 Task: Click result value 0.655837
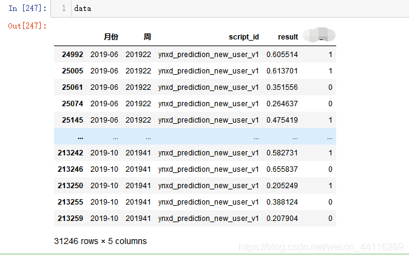click(282, 169)
